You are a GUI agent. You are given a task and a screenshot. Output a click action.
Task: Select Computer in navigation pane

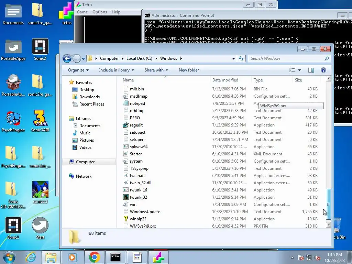click(x=89, y=162)
